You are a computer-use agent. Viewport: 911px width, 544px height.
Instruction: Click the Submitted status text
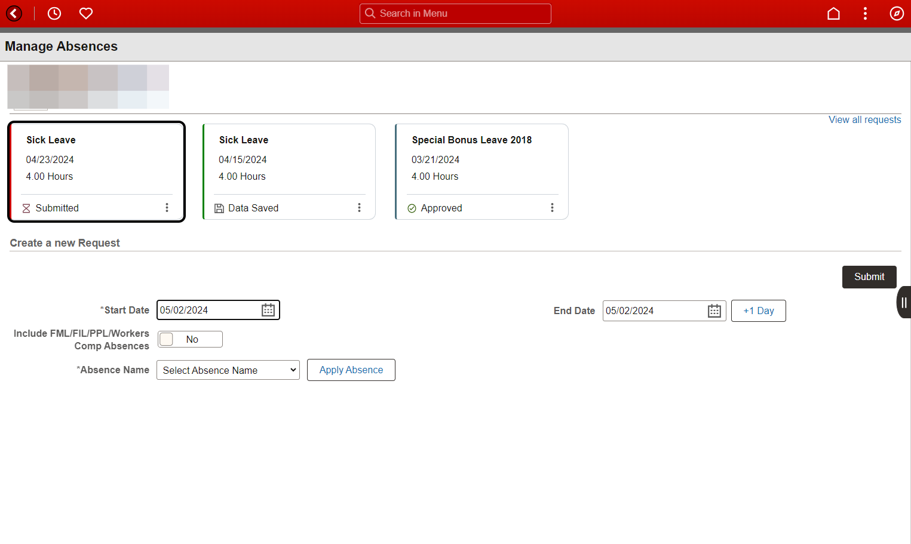pos(57,208)
